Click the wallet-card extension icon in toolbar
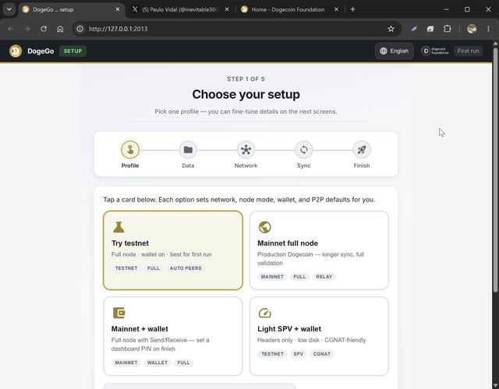The height and width of the screenshot is (389, 499). [430, 29]
